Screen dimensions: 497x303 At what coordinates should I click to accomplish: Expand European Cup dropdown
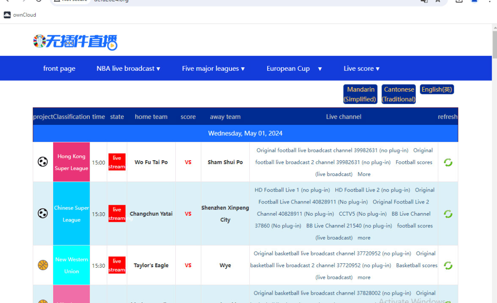[x=294, y=69]
